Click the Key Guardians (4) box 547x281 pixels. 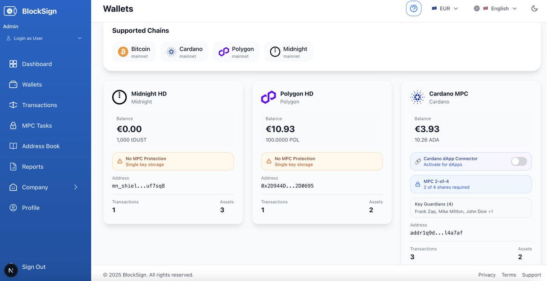coord(471,208)
